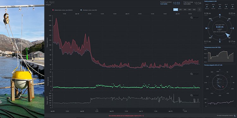Click the 131° direction value inside compass
Viewport: 237px width, 118px height.
[x=220, y=30]
